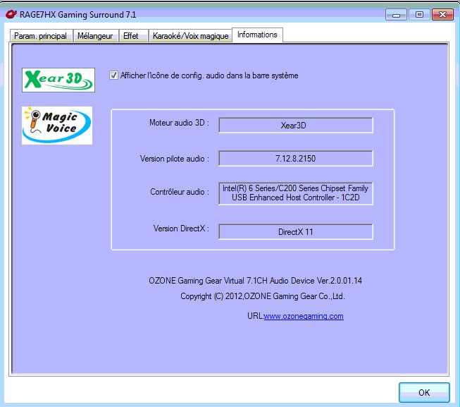Minimize the RAGE7HX window
The width and height of the screenshot is (460, 407).
396,15
